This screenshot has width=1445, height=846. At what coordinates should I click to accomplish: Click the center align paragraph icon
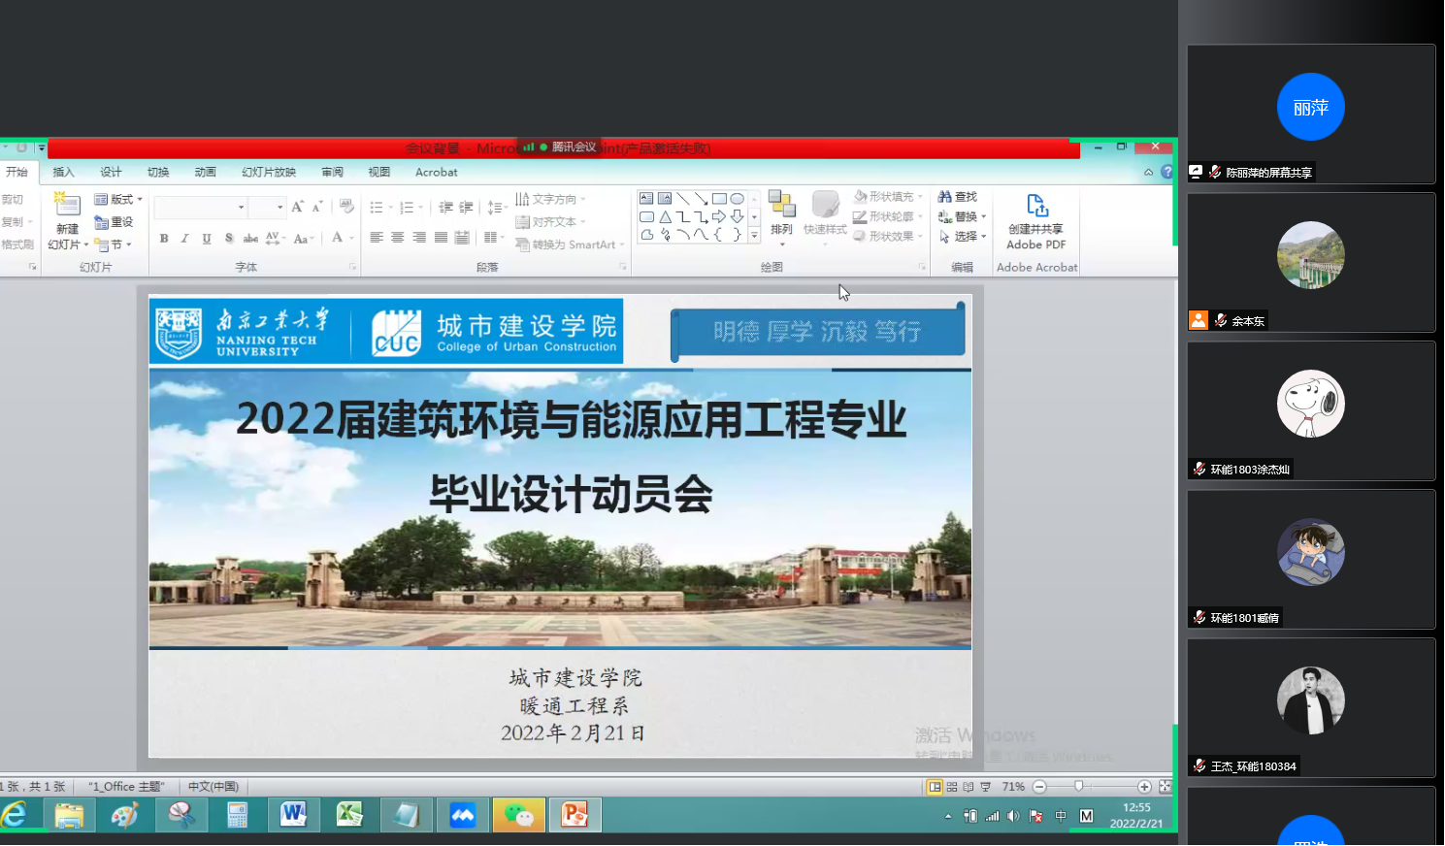(398, 238)
